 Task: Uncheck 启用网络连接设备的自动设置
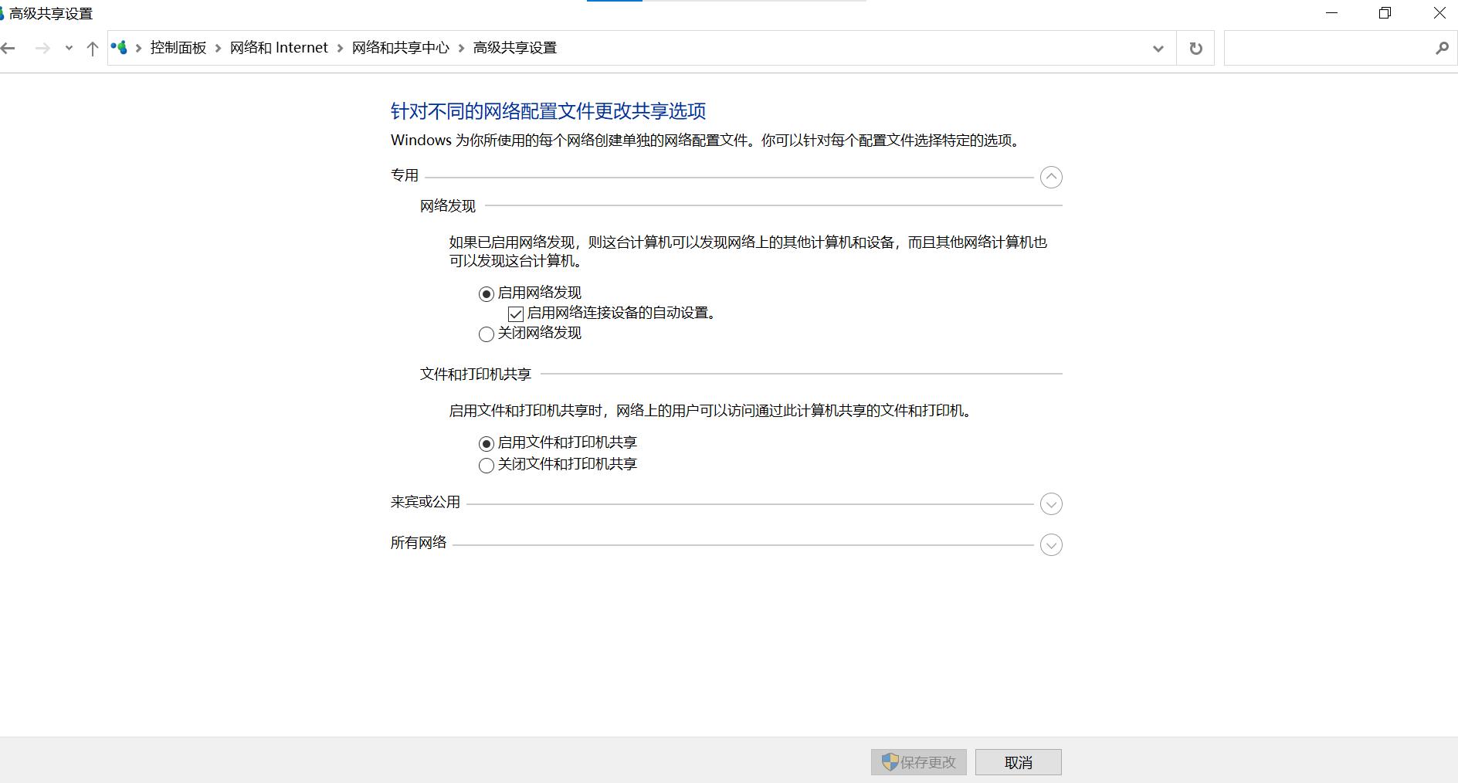(515, 314)
